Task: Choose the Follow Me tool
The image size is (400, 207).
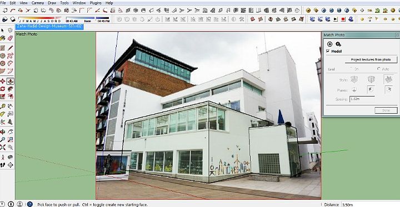Action: (x=10, y=89)
